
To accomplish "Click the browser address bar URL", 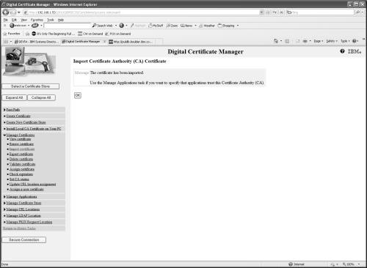I will 142,12.
